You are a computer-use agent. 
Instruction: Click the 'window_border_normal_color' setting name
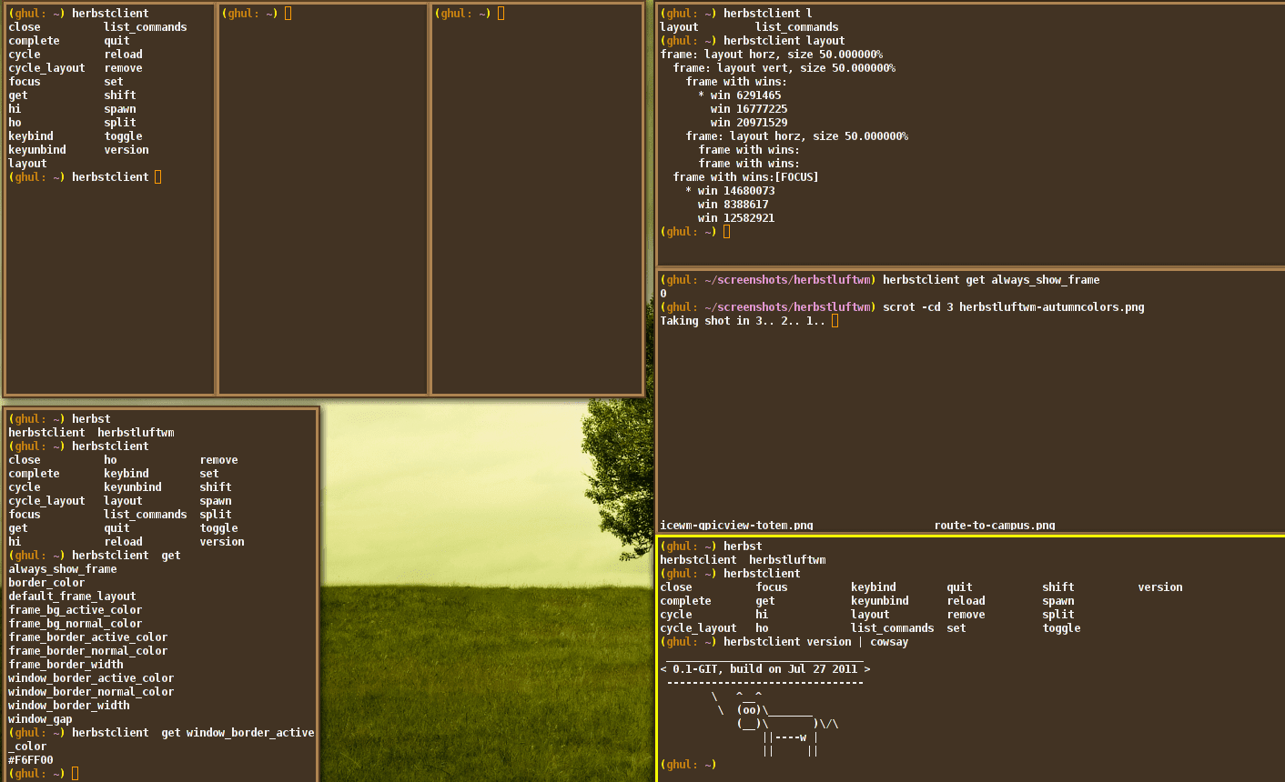91,692
